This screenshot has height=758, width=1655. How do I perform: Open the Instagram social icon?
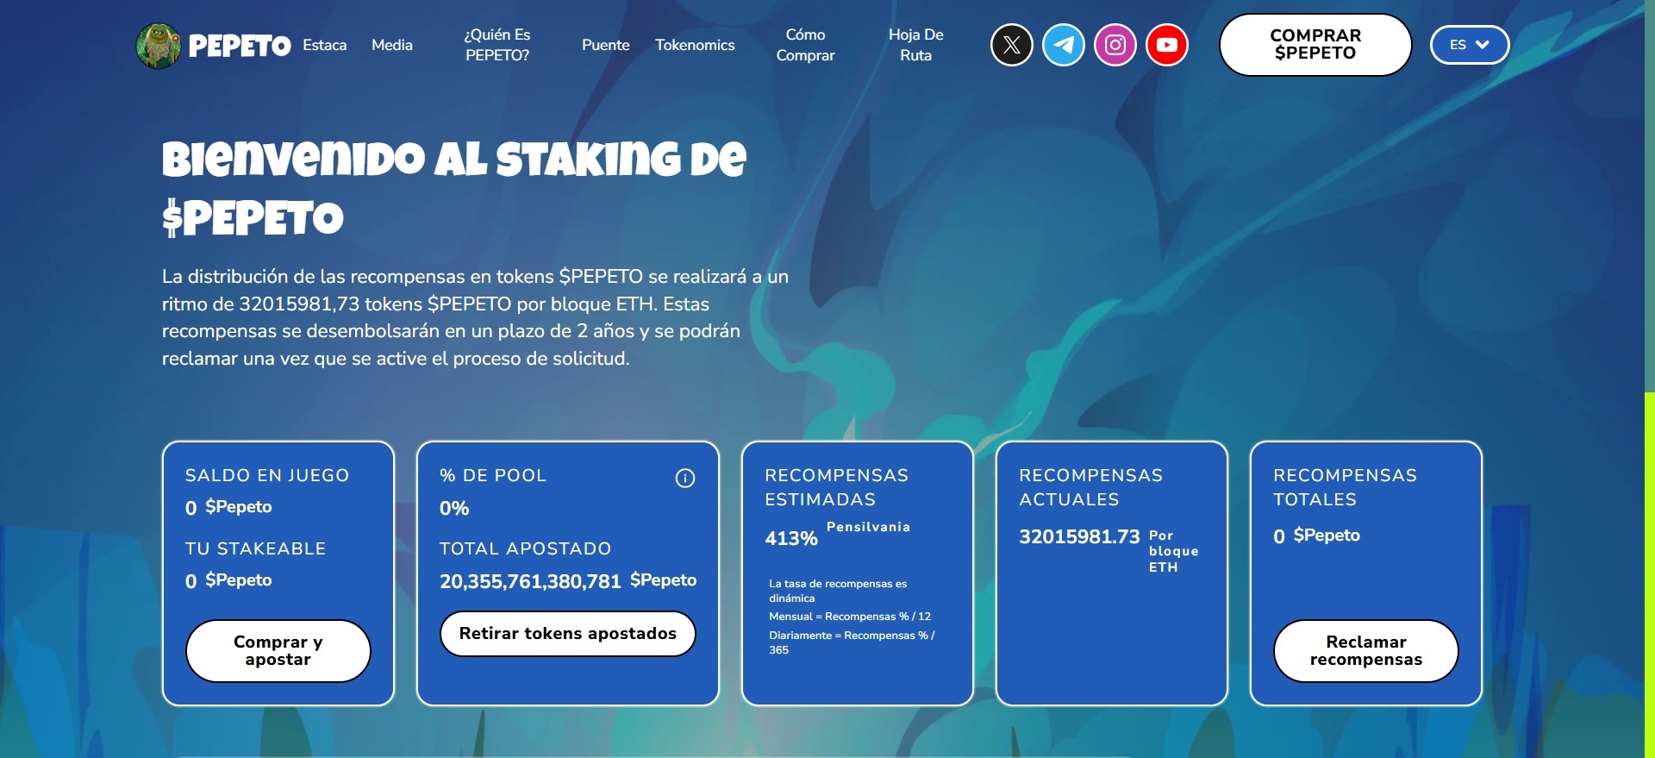coord(1115,45)
